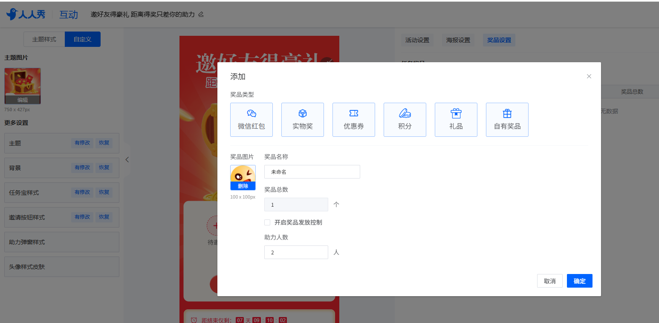Close the 添加 dialog with the X

589,76
